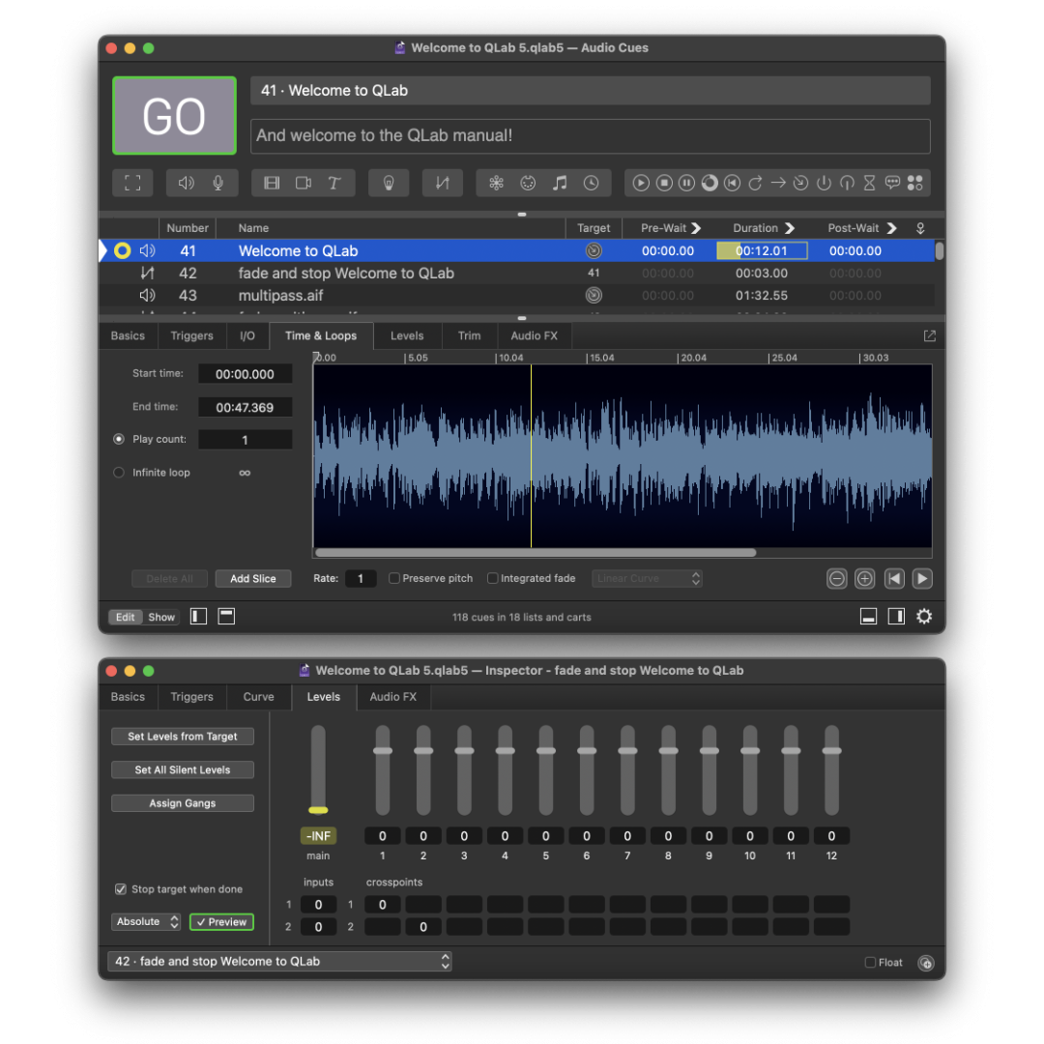
Task: Add a Start cue from the toolbar
Action: [x=641, y=183]
